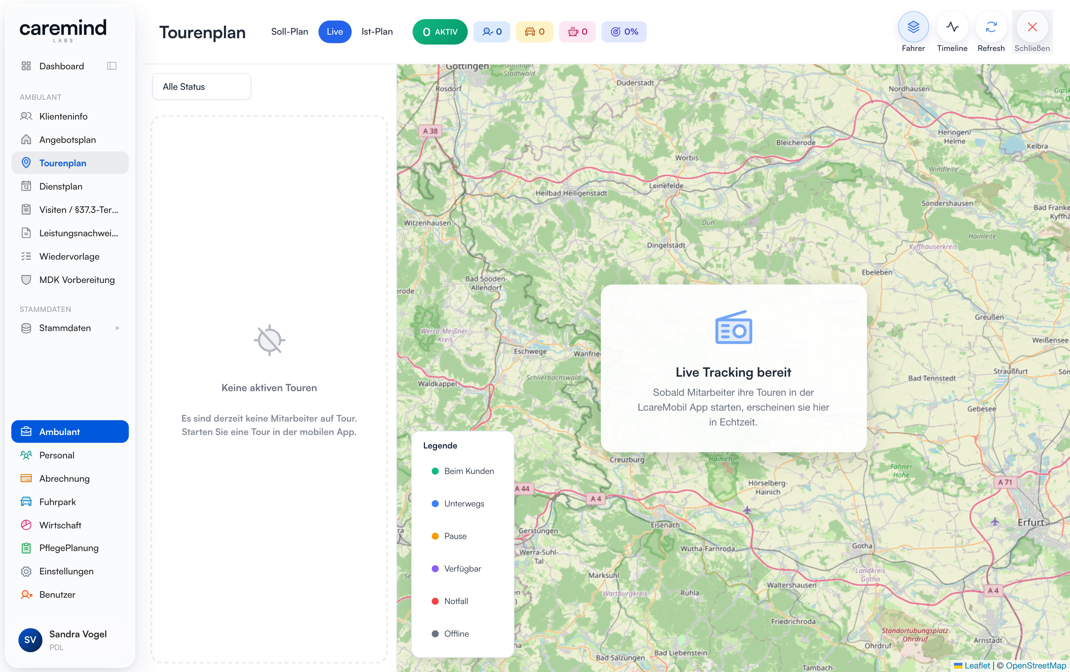Image resolution: width=1070 pixels, height=672 pixels.
Task: Click the Personal people icon
Action: 26,455
